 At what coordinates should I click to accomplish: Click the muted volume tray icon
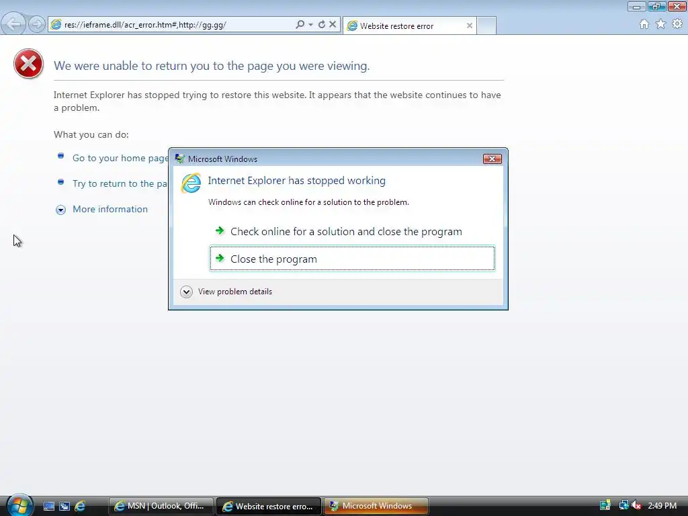[x=636, y=505]
